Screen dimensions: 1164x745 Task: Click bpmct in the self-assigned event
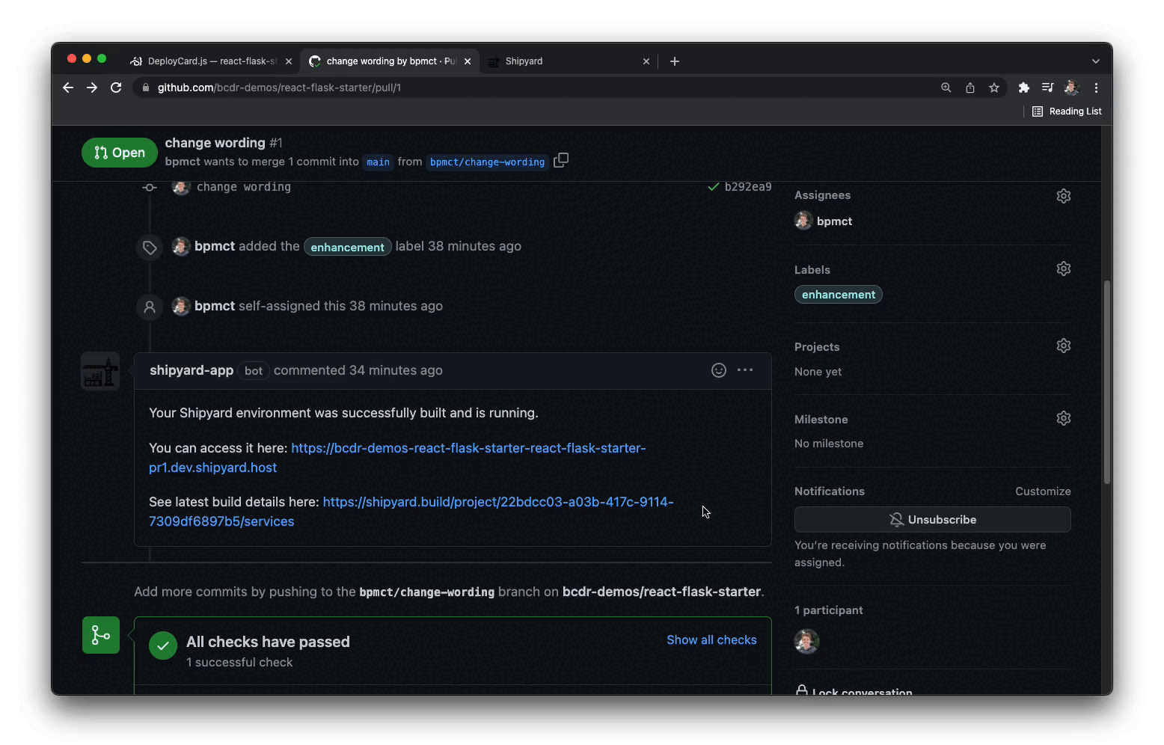click(215, 306)
